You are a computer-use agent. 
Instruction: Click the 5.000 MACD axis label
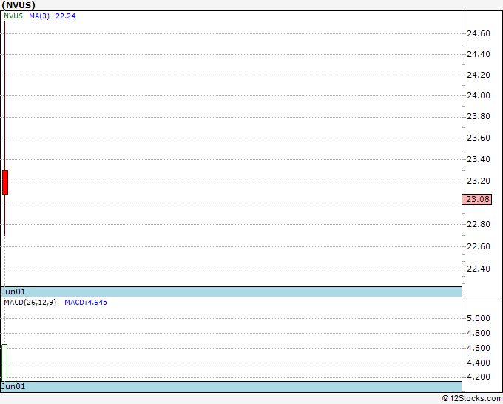(x=479, y=318)
